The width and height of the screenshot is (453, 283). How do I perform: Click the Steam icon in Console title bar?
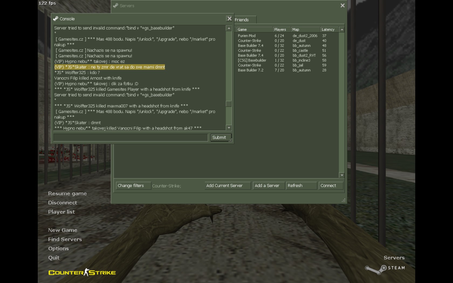56,19
